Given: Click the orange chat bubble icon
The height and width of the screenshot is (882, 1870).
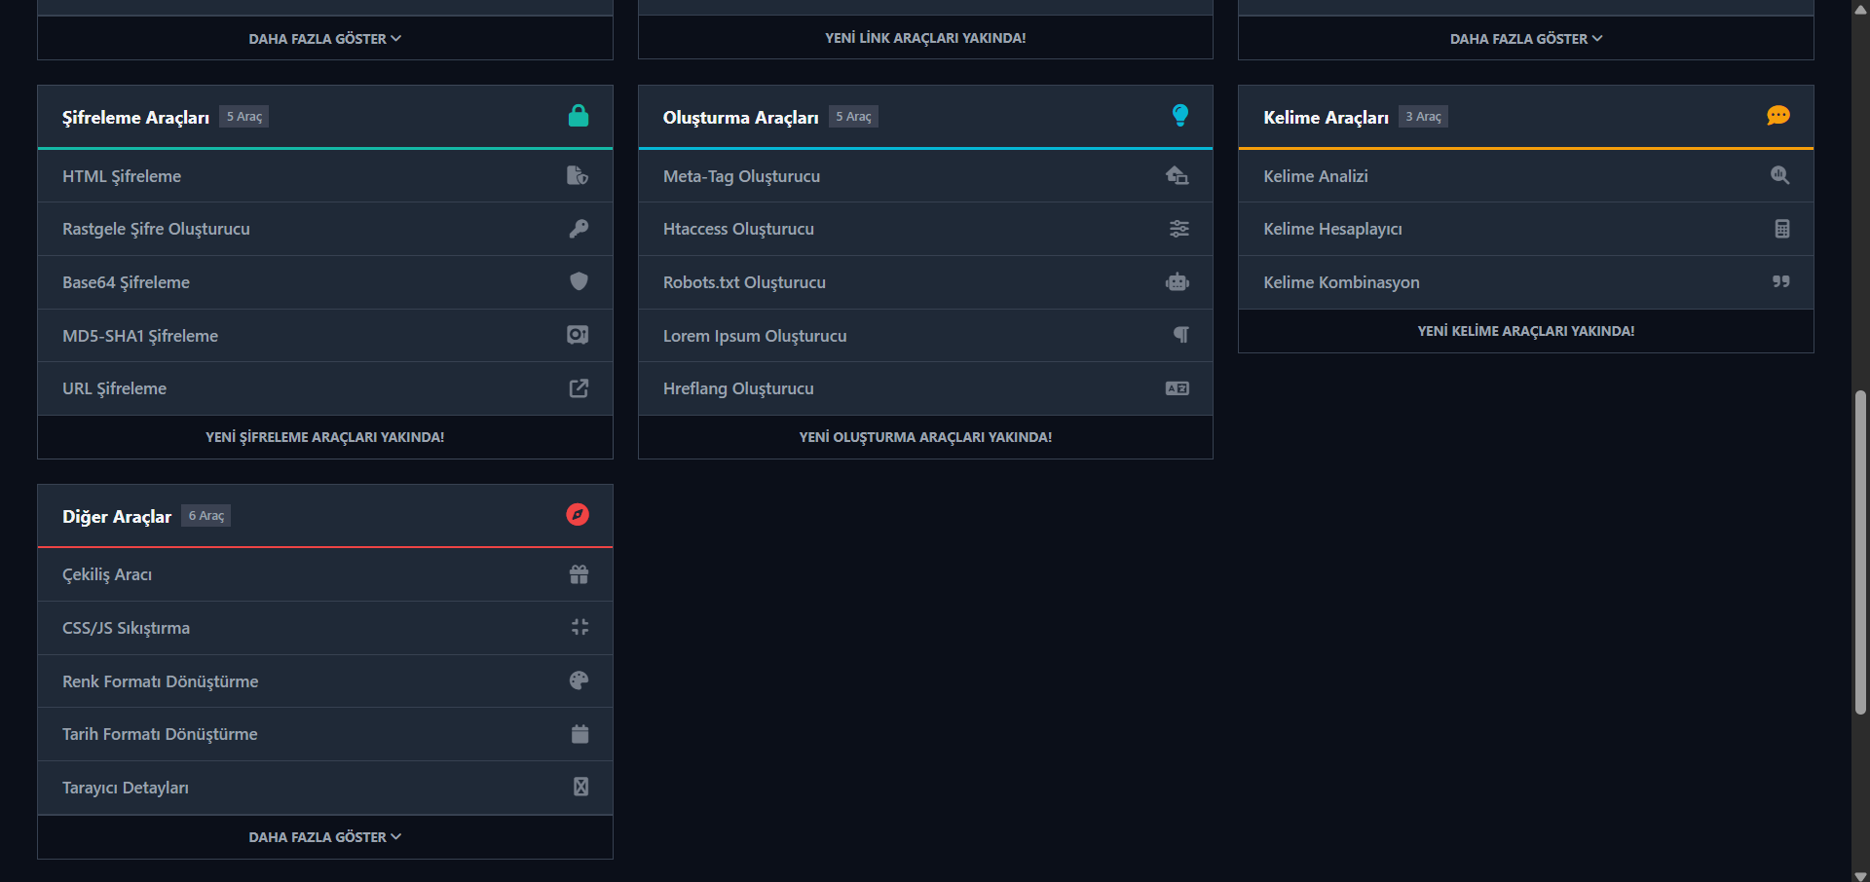Looking at the screenshot, I should point(1778,116).
